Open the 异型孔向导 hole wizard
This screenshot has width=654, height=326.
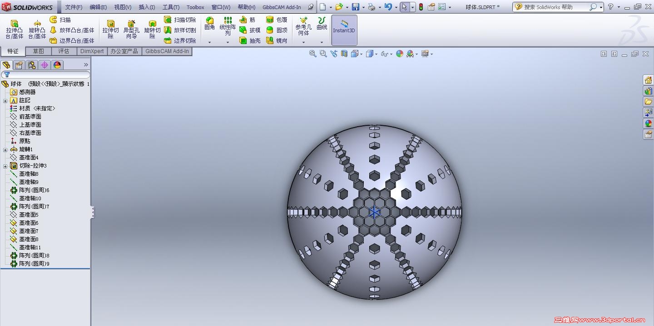pos(131,30)
